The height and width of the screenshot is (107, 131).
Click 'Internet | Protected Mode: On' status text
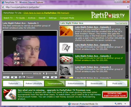85,104
